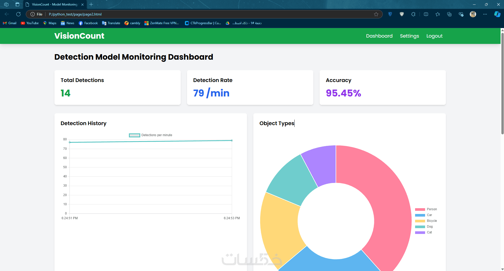Toggle the Bicycle legend entry
This screenshot has width=504, height=271.
(426, 221)
